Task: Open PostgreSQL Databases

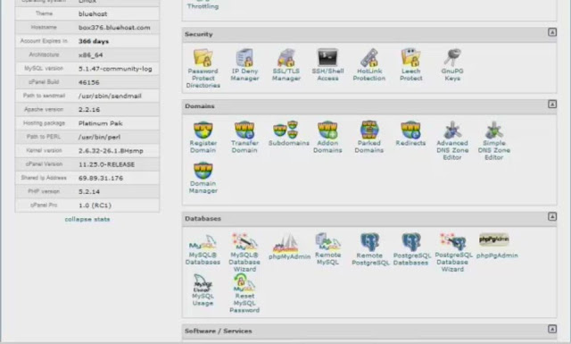Action: [x=411, y=249]
